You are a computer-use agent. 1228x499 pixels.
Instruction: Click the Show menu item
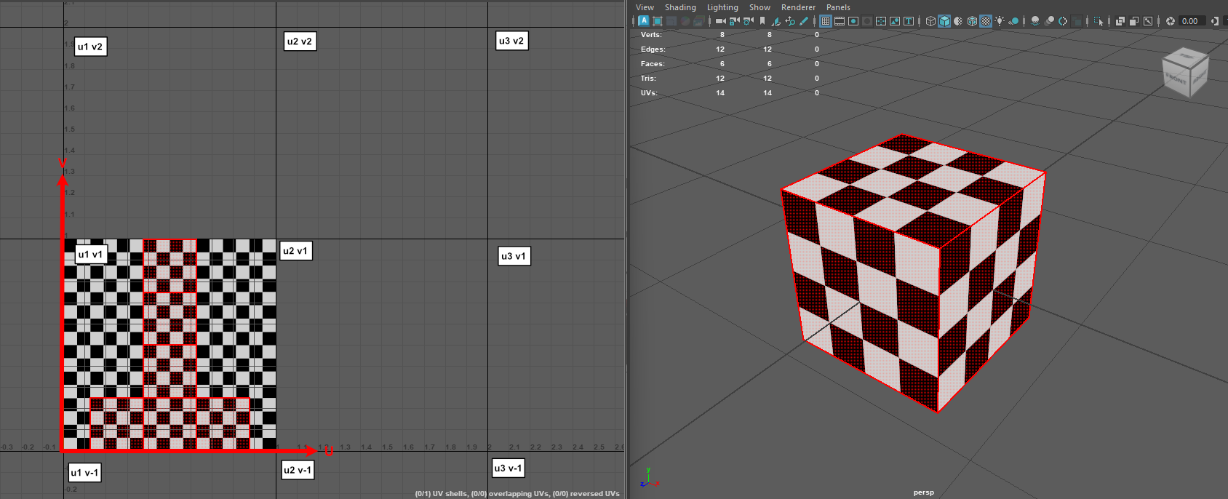pos(759,7)
